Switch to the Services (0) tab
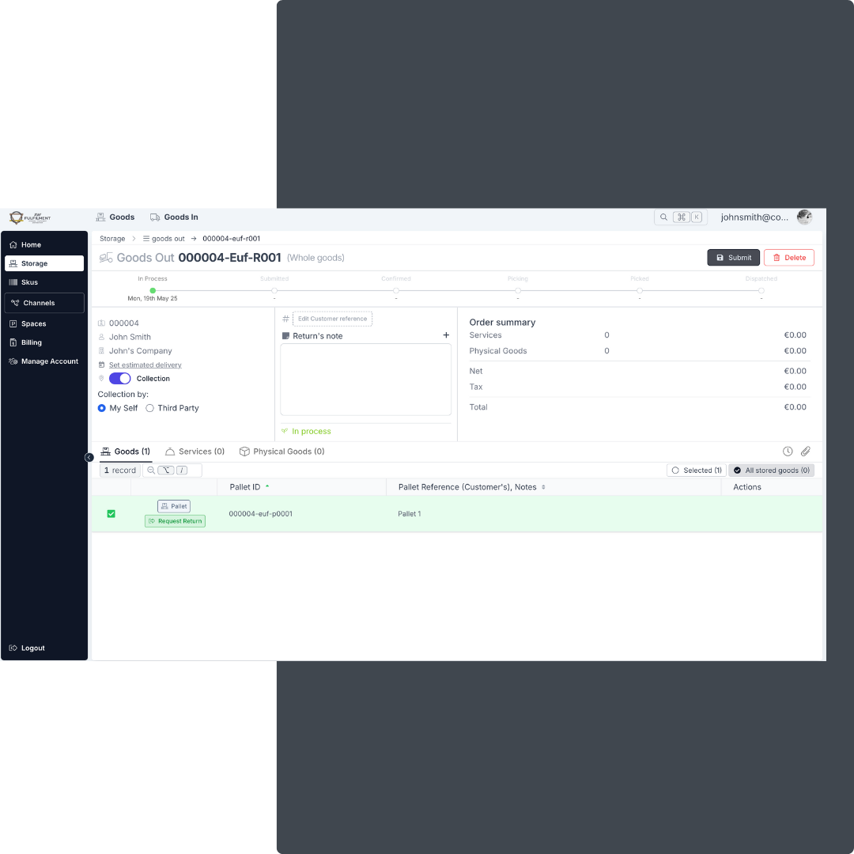854x854 pixels. pos(195,452)
